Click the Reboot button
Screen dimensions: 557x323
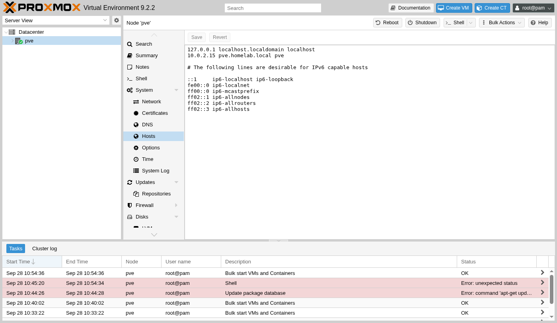[x=388, y=23]
